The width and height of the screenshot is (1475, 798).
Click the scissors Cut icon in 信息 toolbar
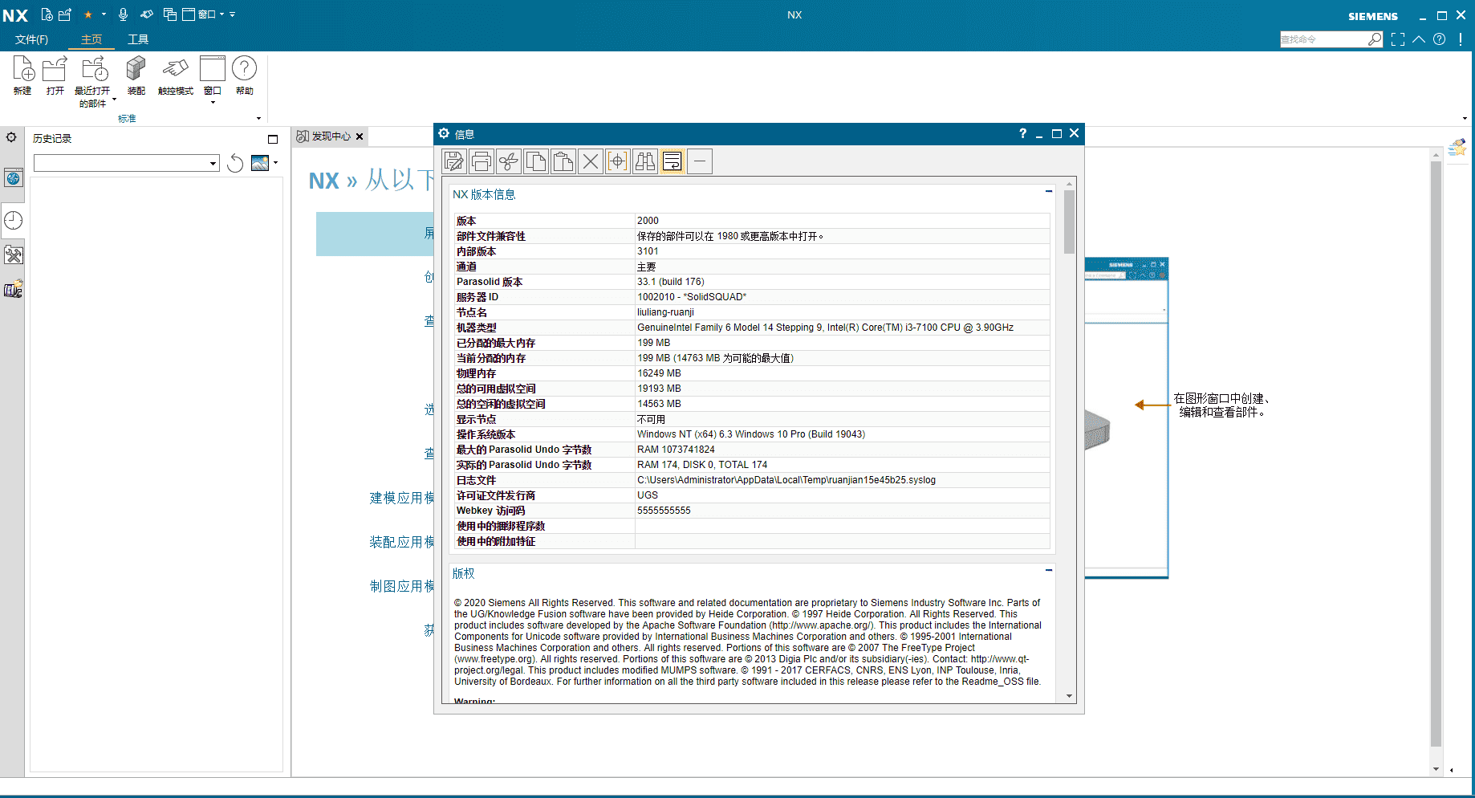[509, 162]
